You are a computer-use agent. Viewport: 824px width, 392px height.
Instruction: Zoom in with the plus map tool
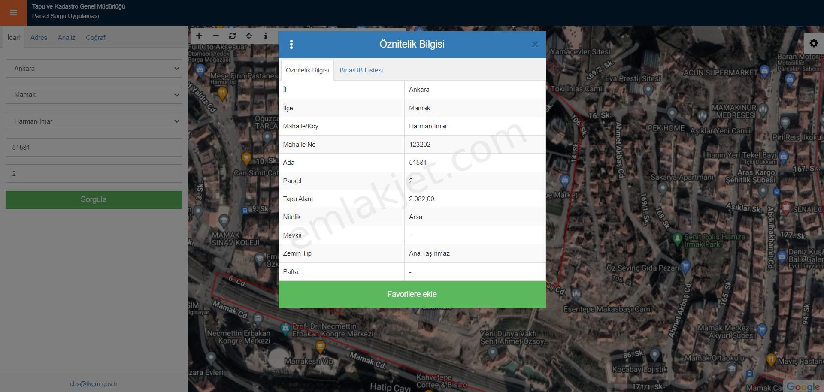pos(199,36)
